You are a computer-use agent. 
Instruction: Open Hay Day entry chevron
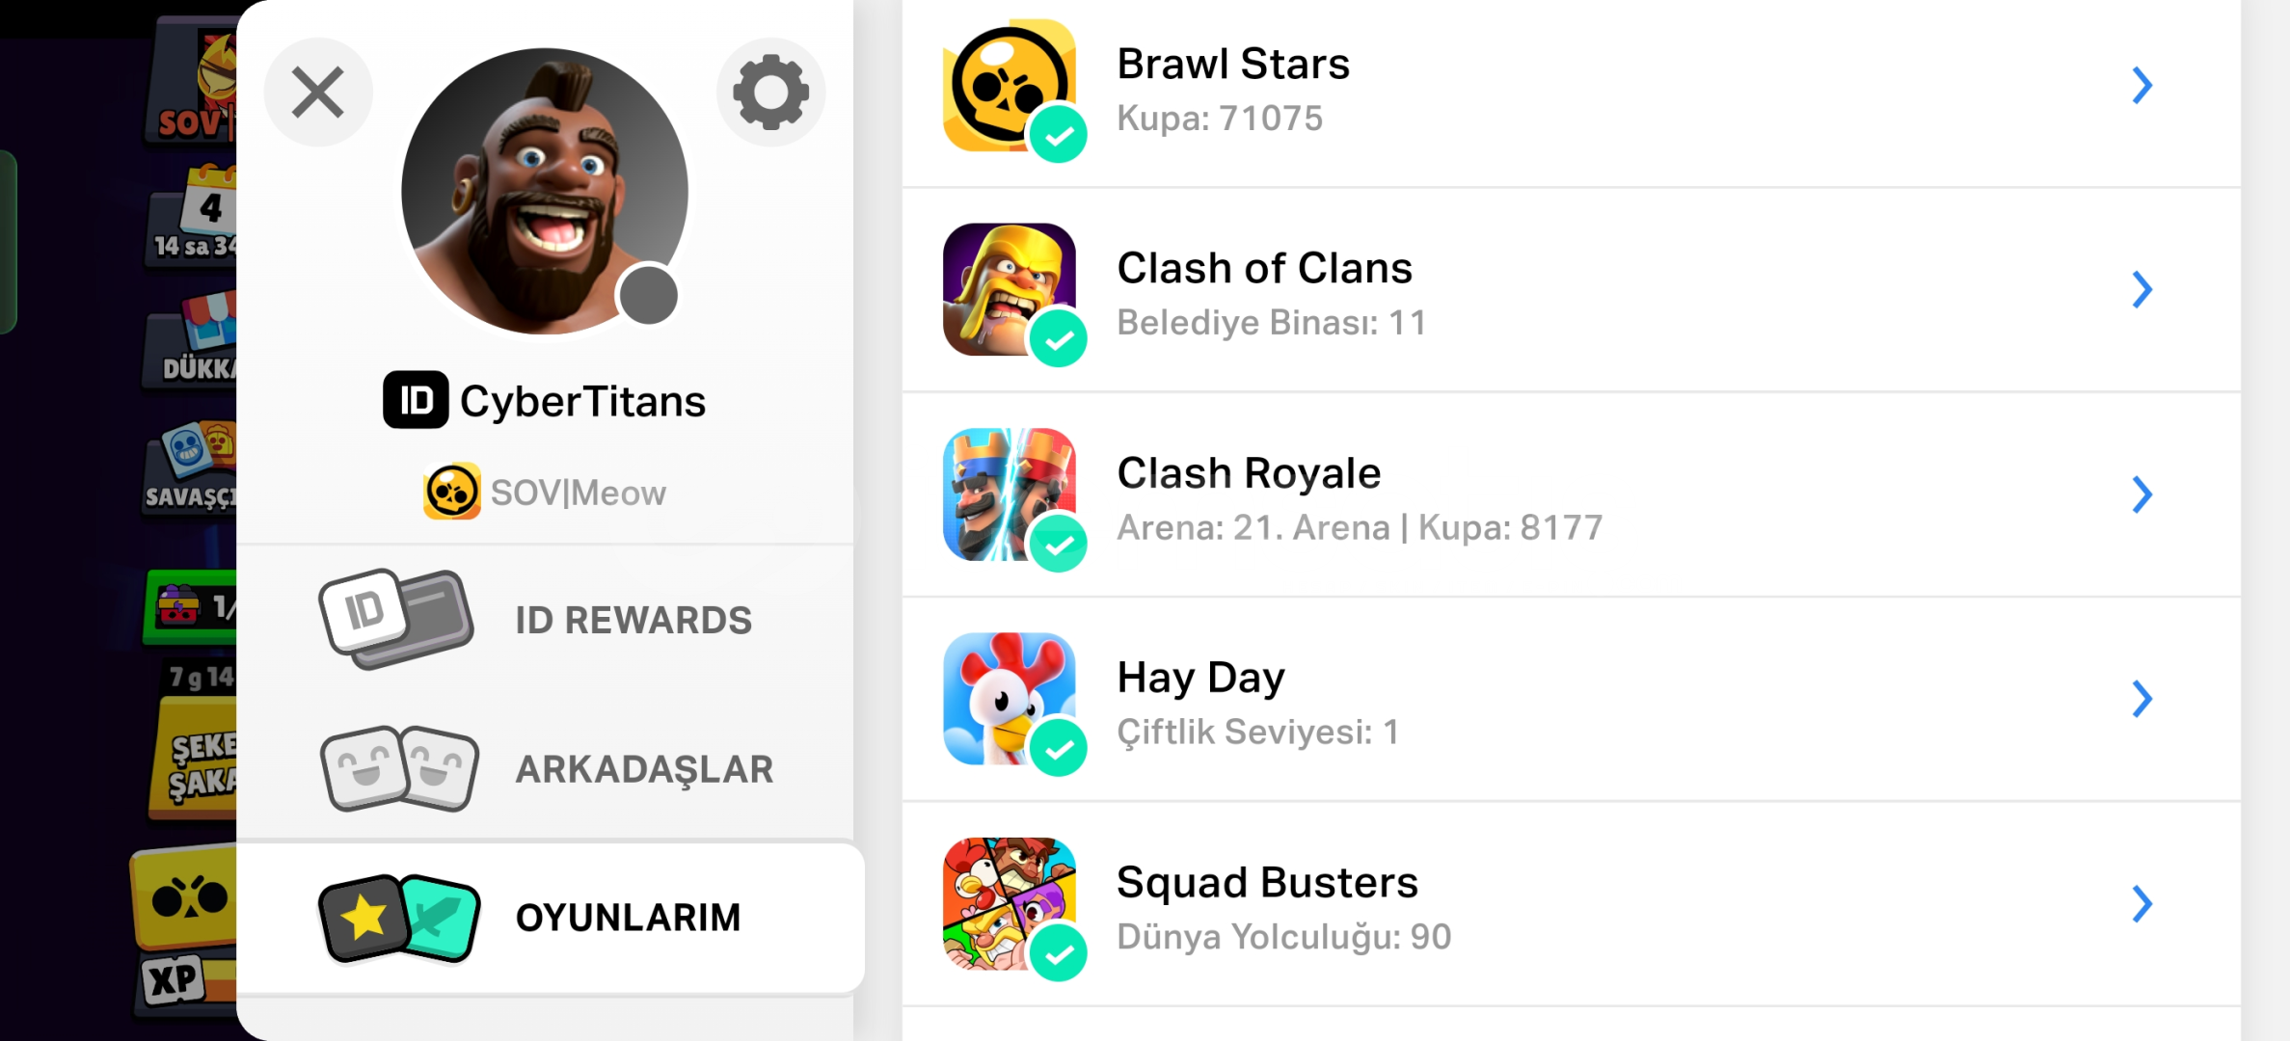click(x=2142, y=699)
